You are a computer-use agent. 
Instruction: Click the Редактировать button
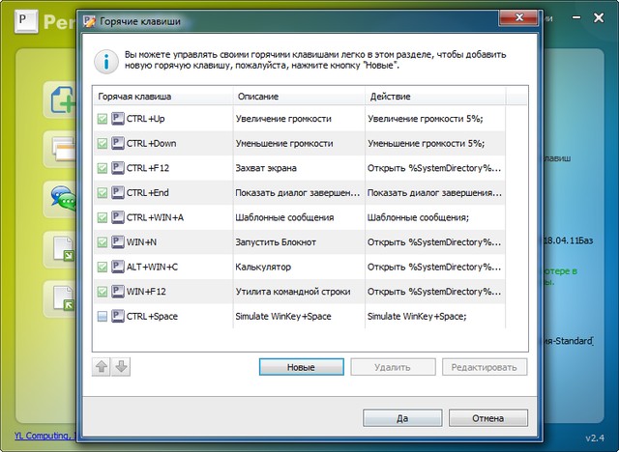(x=485, y=367)
